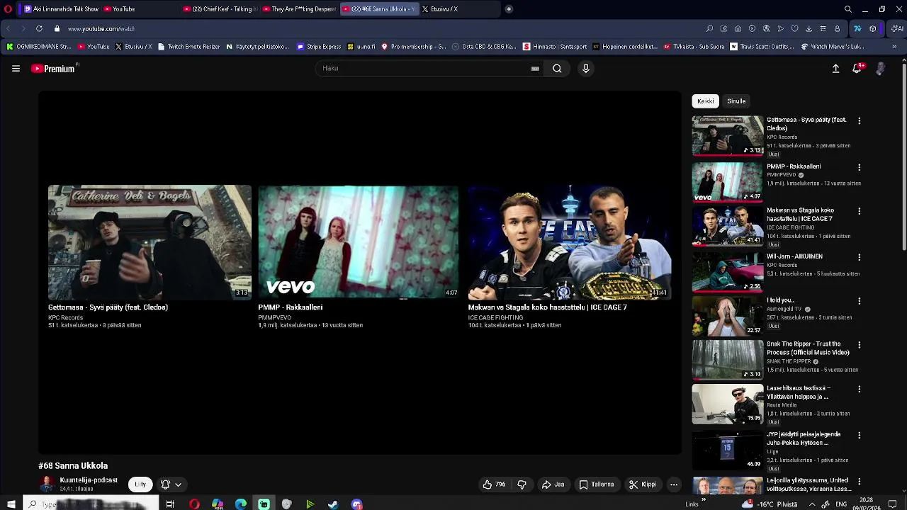
Task: Reload the page in browser toolbar
Action: pyautogui.click(x=38, y=28)
